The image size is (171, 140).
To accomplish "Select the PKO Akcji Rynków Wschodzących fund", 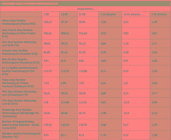I will click(x=19, y=93).
